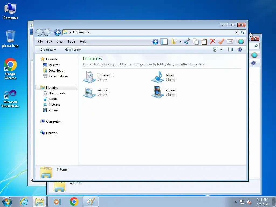This screenshot has width=276, height=207.
Task: Open the dropdown arrow beside Folder Options
Action: [181, 42]
